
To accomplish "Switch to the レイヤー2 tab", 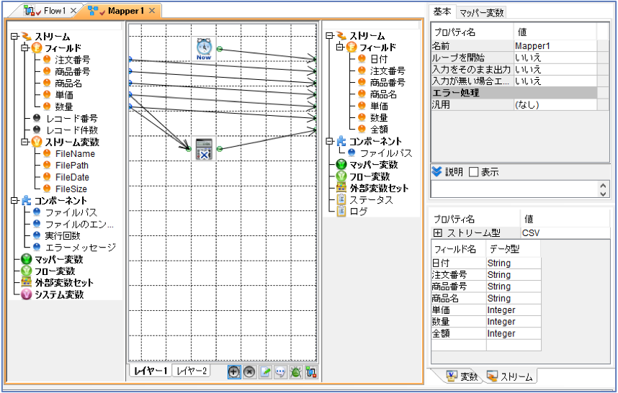I will coord(192,371).
